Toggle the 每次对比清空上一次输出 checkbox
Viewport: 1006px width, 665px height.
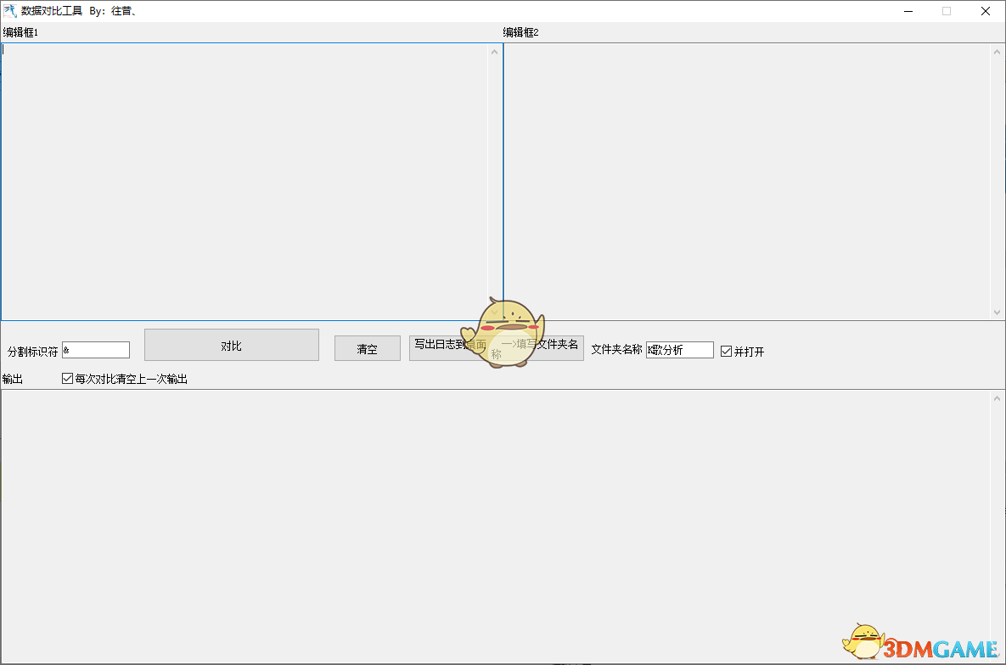pyautogui.click(x=67, y=378)
